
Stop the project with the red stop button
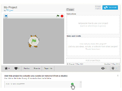coord(62,16)
